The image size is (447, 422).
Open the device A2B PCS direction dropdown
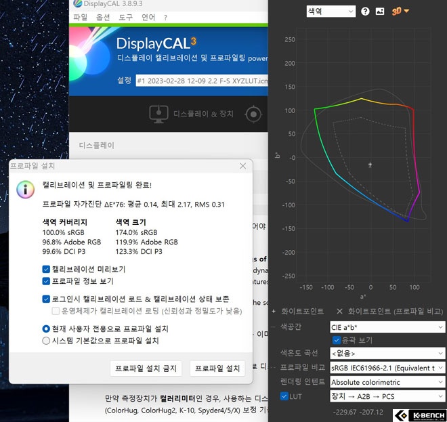[387, 396]
